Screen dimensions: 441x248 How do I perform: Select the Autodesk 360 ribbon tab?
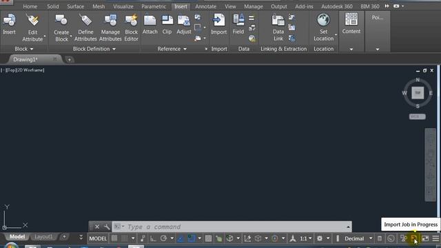pyautogui.click(x=337, y=6)
